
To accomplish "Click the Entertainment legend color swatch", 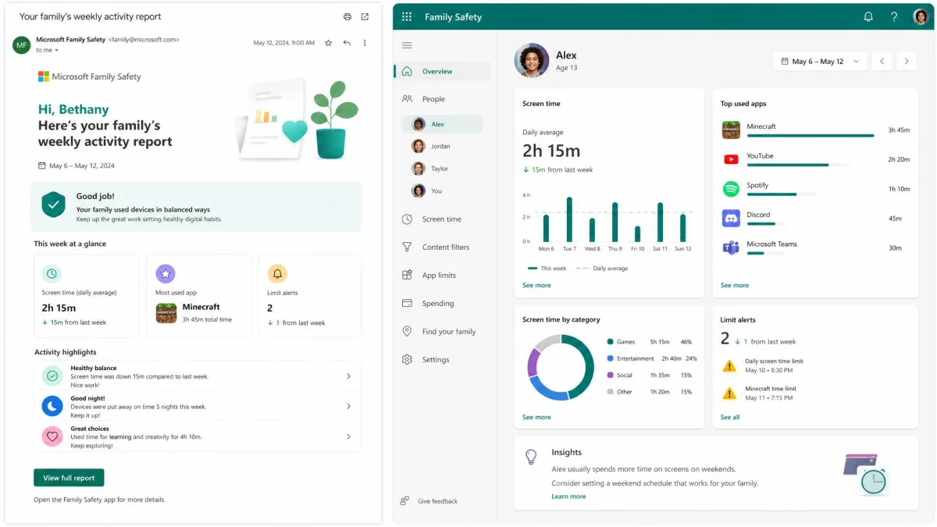I will tap(610, 358).
